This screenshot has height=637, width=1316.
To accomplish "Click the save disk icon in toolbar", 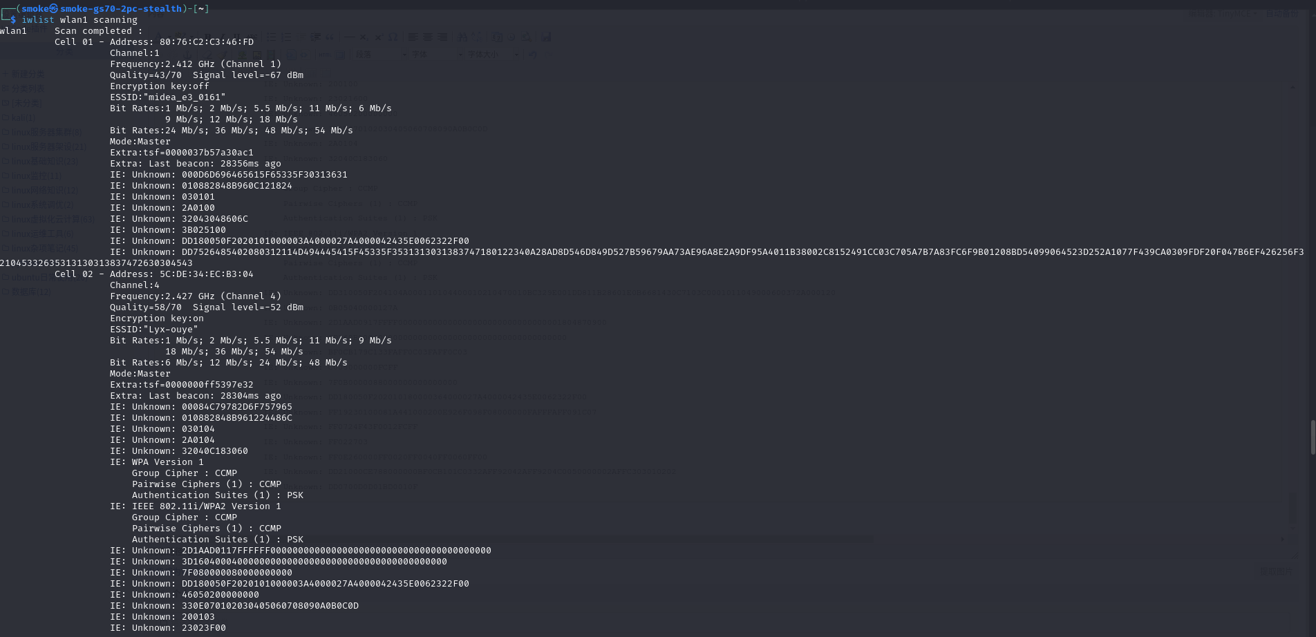I will click(546, 37).
